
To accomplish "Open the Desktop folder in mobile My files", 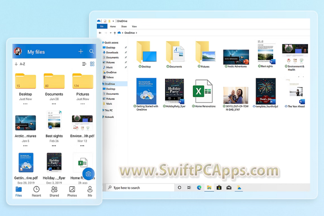I will pos(25,81).
